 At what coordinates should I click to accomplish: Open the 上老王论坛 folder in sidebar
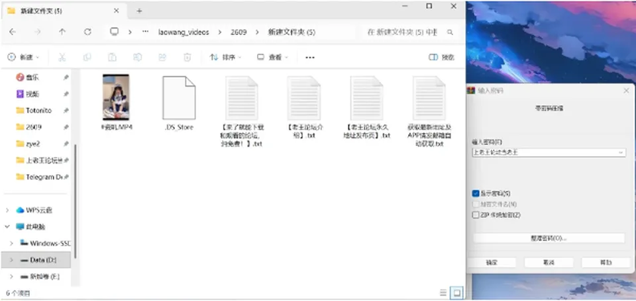coord(40,161)
